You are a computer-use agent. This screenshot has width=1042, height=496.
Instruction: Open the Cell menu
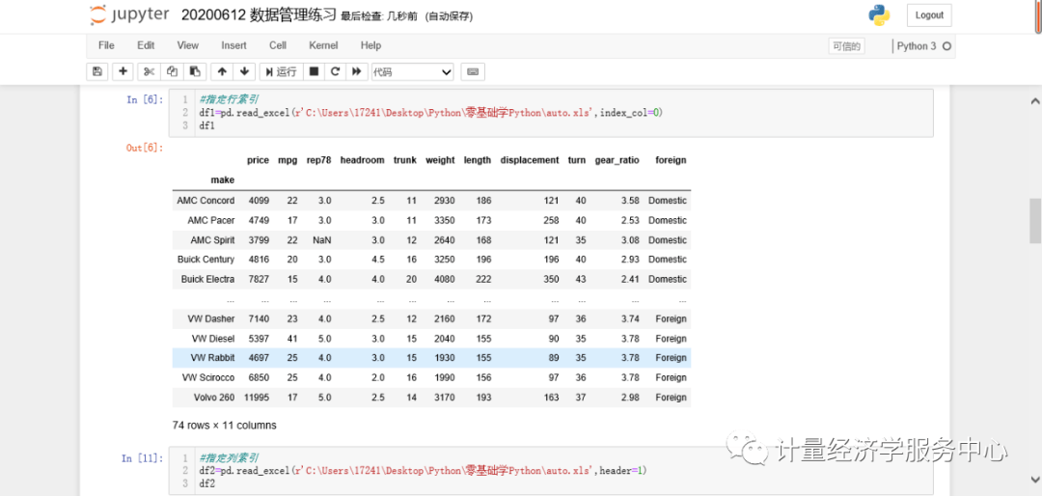(x=278, y=45)
